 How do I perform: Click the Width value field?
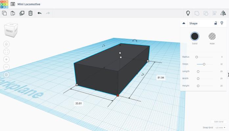pos(221,78)
